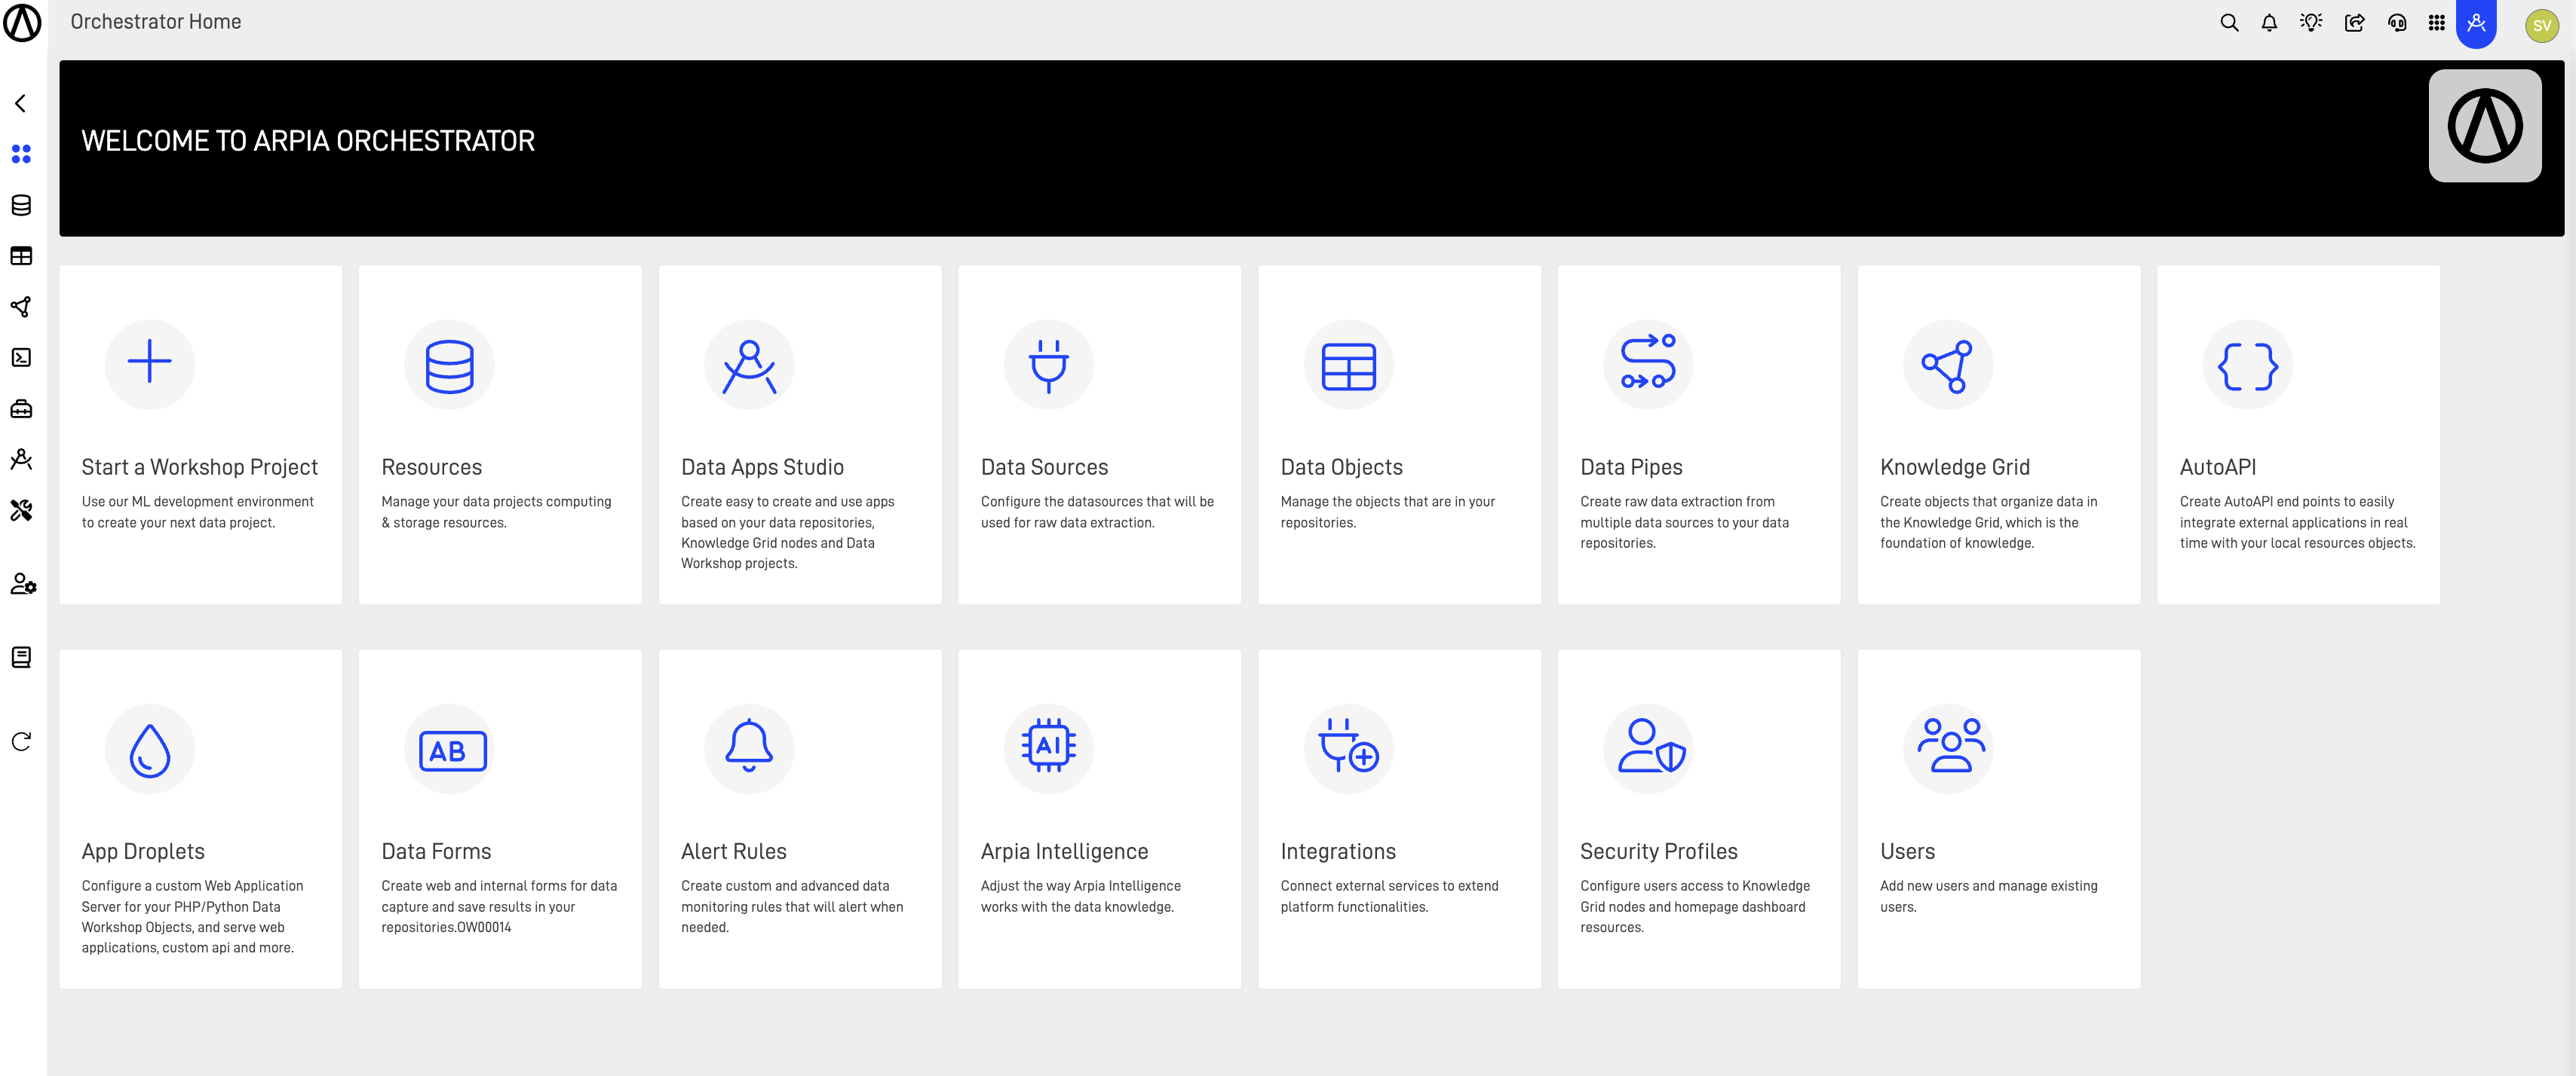
Task: Click the Arpia Intelligence AI chip icon
Action: tap(1049, 746)
